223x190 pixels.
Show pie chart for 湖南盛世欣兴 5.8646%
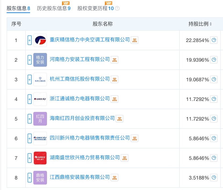click(214, 158)
